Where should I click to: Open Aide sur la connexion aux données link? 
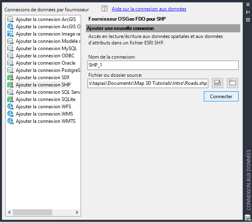tap(149, 9)
